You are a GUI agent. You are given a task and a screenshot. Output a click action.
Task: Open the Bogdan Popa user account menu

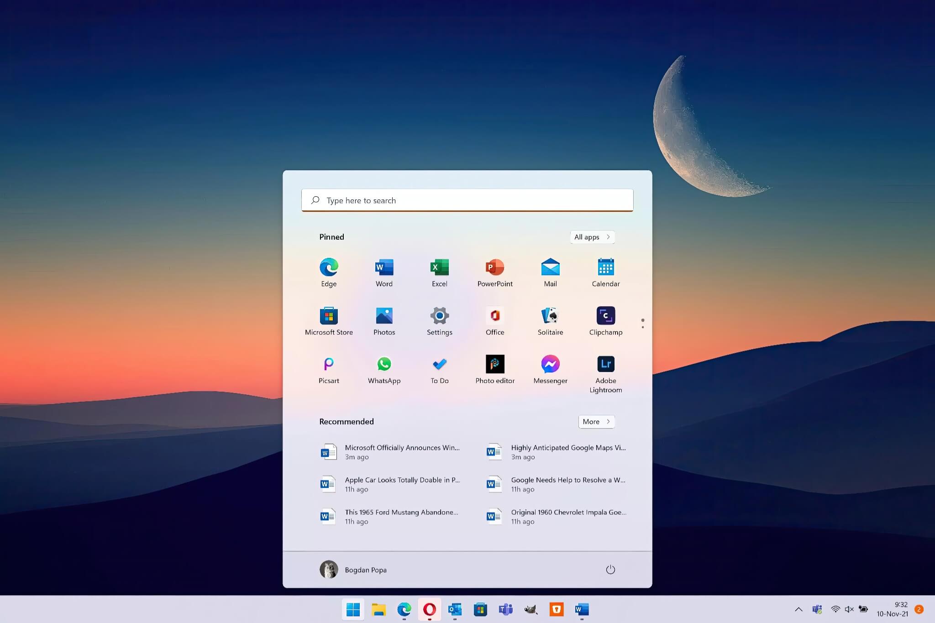point(353,570)
